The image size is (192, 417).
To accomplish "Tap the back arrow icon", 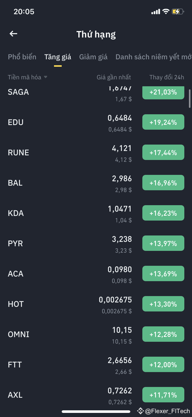I will tap(13, 34).
